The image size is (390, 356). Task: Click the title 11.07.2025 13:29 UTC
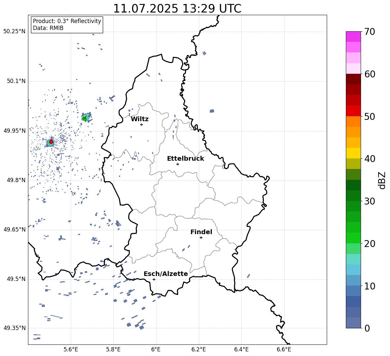coord(177,9)
